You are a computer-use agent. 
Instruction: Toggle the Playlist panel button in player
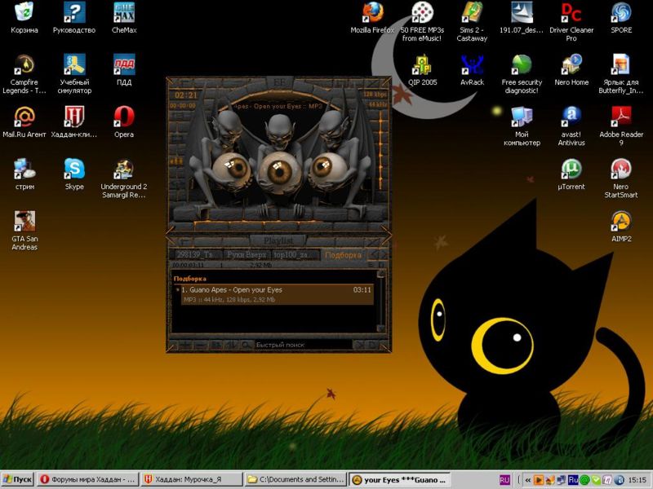click(278, 240)
